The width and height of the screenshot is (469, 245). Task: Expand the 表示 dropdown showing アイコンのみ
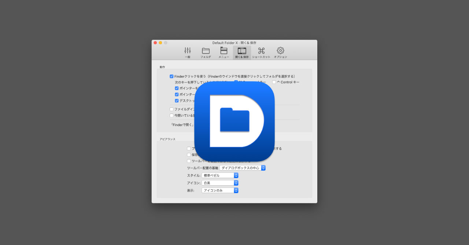tap(220, 190)
